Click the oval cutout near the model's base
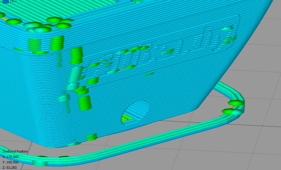The width and height of the screenshot is (281, 170). [135, 112]
